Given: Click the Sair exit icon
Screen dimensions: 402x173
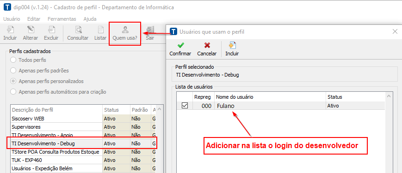Looking at the screenshot, I should [x=150, y=30].
